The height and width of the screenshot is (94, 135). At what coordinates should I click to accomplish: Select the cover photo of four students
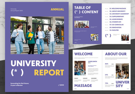[x=37, y=35]
